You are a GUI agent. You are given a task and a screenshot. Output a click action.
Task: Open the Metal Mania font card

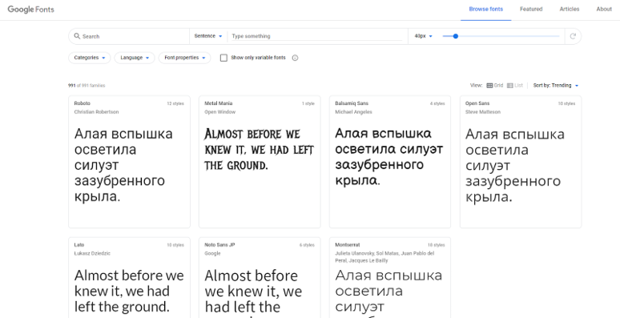260,162
